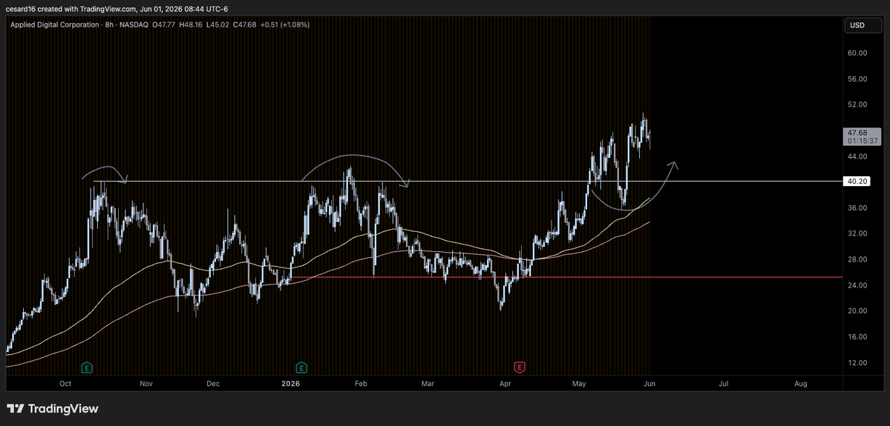Viewport: 890px width, 426px height.
Task: Click the Oct label on time axis
Action: pos(65,384)
